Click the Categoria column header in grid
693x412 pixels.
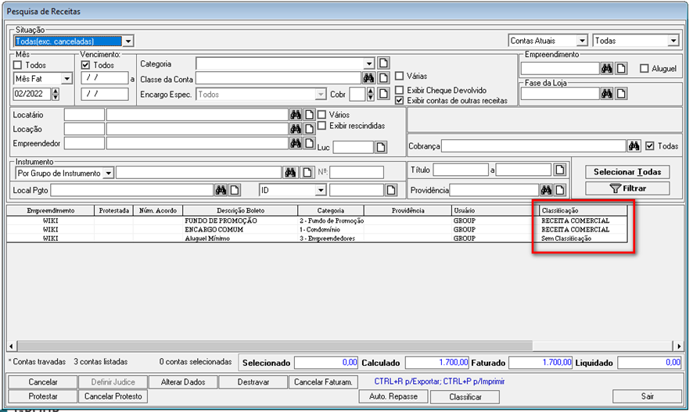pos(331,210)
